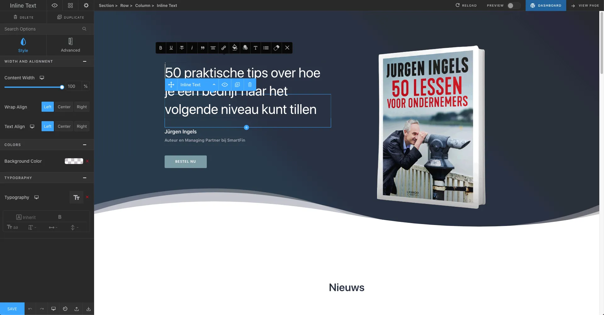Screen dimensions: 604x315
Task: Apply italic formatting in text toolbar
Action: 192,48
